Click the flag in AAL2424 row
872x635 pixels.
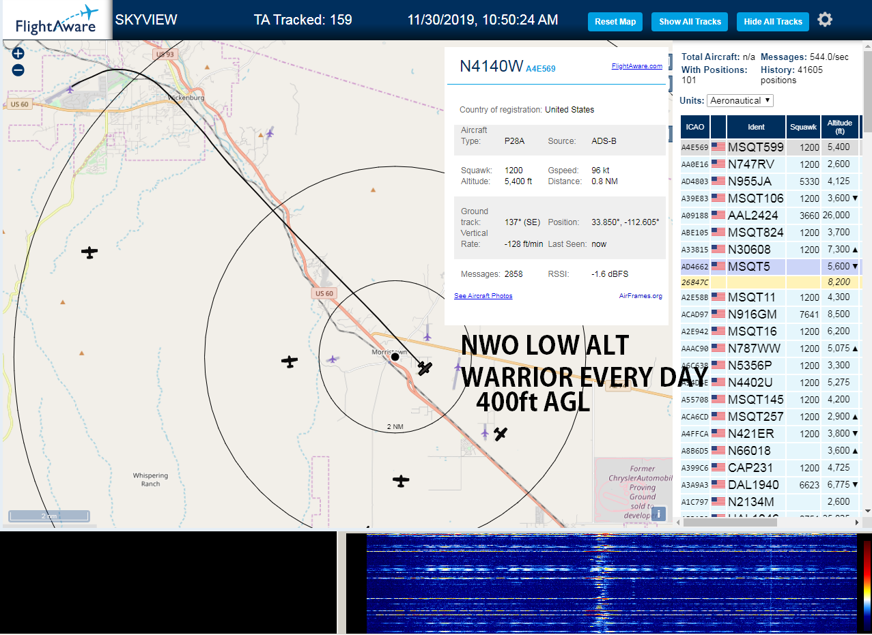[718, 216]
